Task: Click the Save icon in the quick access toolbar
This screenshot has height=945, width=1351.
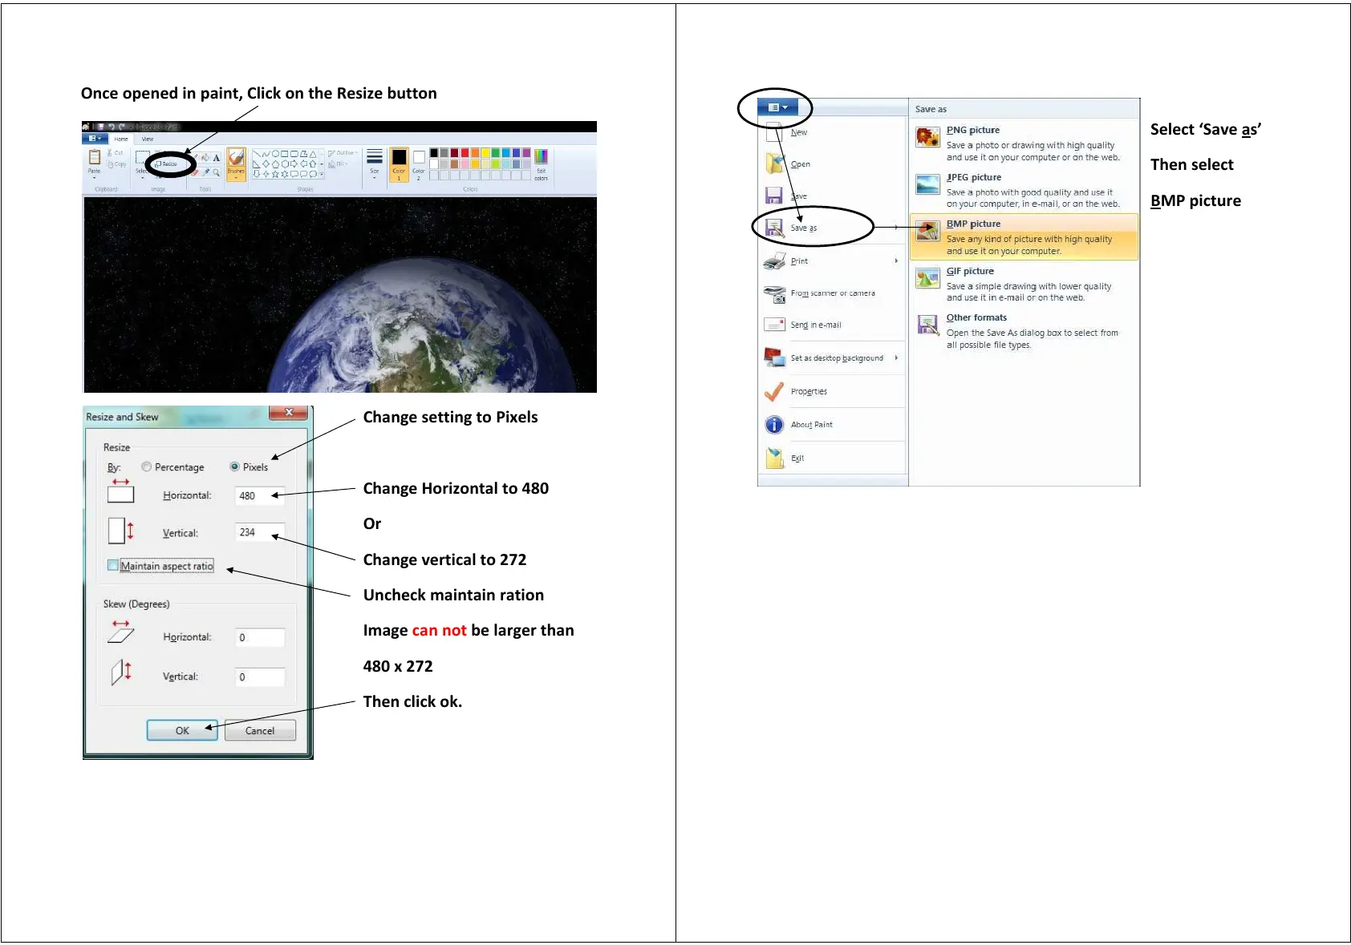Action: coord(101,127)
